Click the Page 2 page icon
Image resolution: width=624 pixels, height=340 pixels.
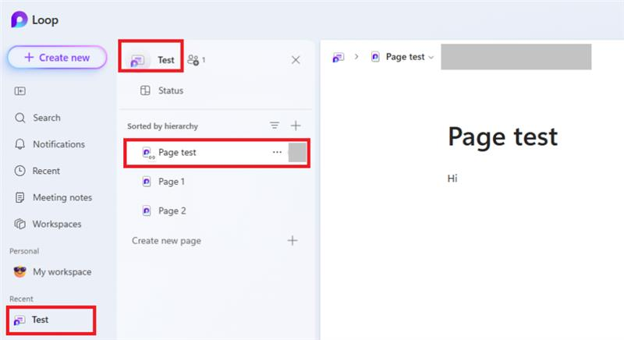(x=147, y=211)
